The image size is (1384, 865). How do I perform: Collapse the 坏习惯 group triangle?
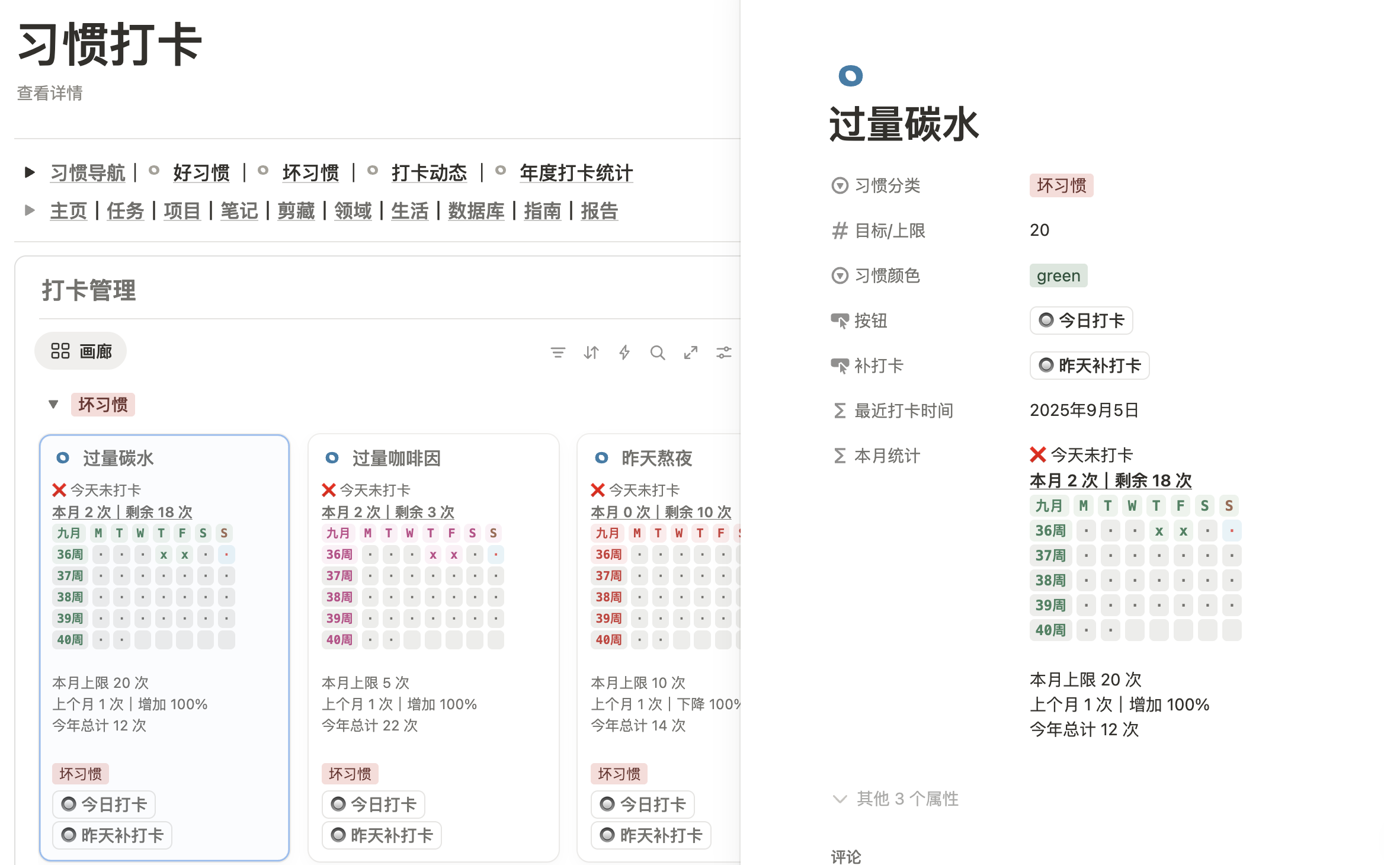[53, 405]
